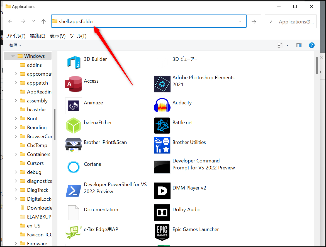Click the go-to arrow beside address bar
Viewport: 326px width, 247px height.
coord(254,21)
